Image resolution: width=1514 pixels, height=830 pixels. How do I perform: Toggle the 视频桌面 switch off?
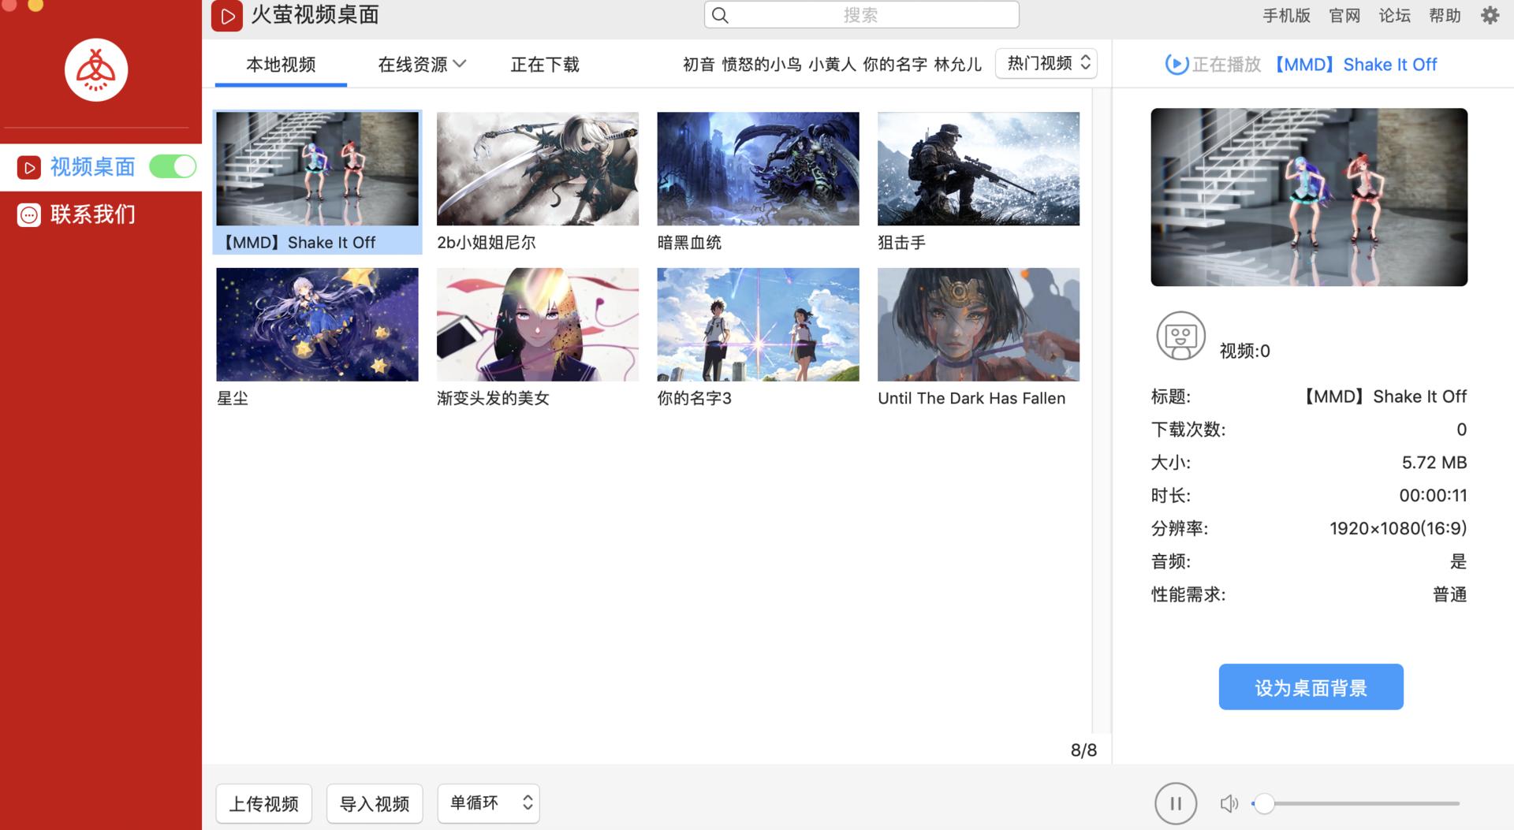(x=172, y=166)
